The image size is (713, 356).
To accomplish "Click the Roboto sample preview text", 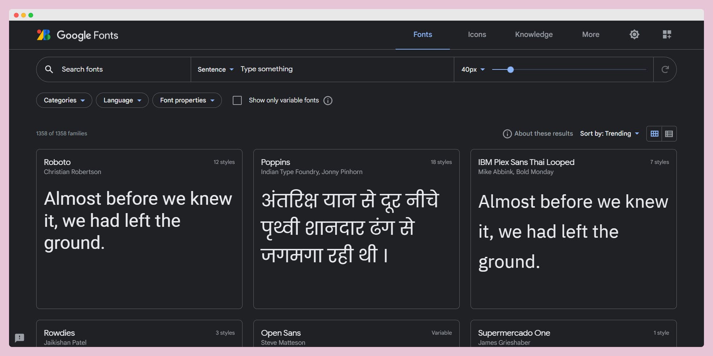I will [x=138, y=220].
